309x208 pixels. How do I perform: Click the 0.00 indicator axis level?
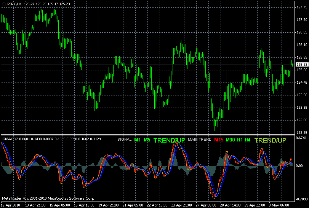300,166
